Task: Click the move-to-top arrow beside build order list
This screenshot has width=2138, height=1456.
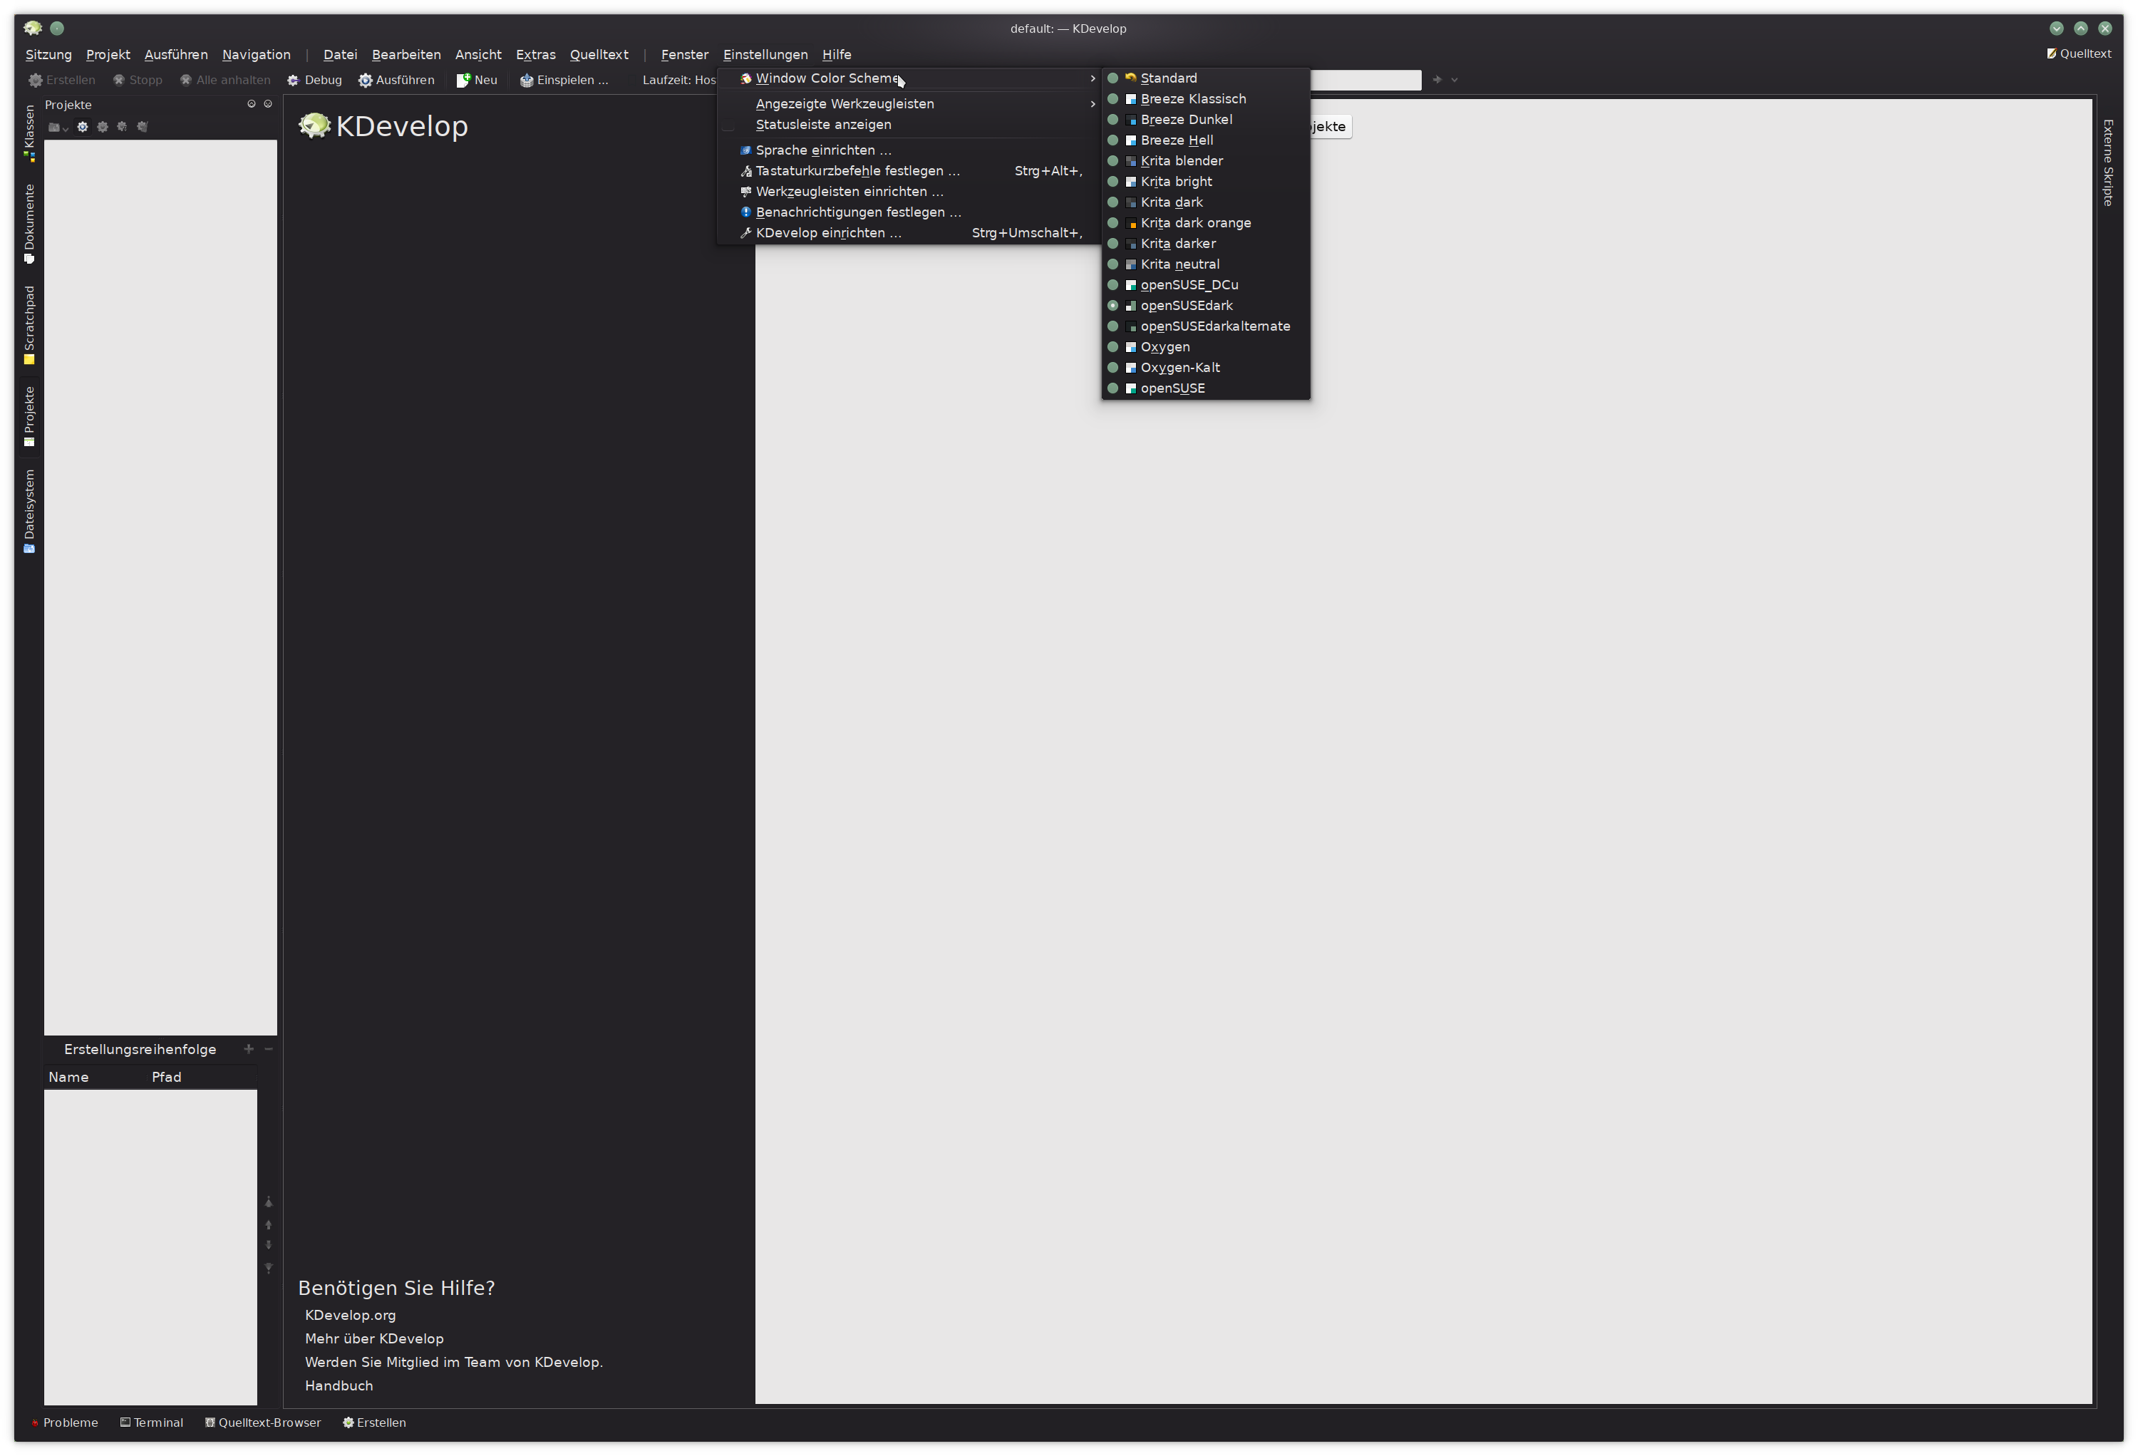Action: [269, 1203]
